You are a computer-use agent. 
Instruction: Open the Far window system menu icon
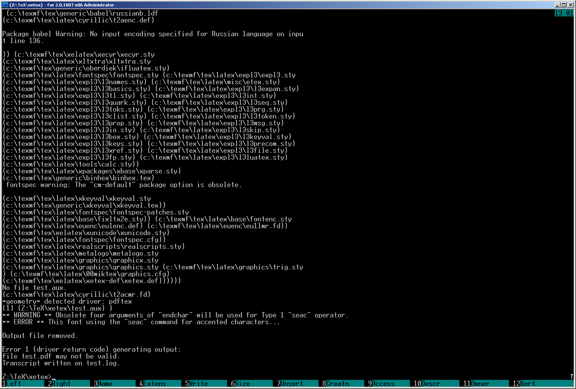coord(5,5)
